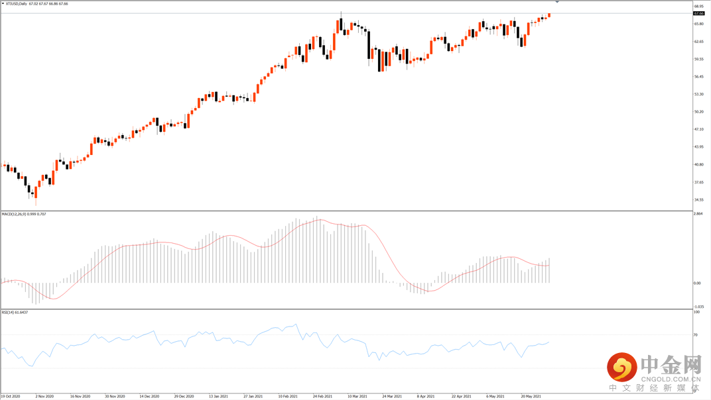The width and height of the screenshot is (711, 400).
Task: Click the chart shift triangle marker
Action: [557, 2]
